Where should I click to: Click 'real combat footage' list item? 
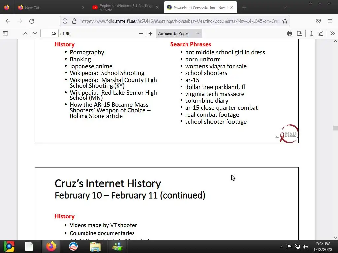[x=212, y=115]
